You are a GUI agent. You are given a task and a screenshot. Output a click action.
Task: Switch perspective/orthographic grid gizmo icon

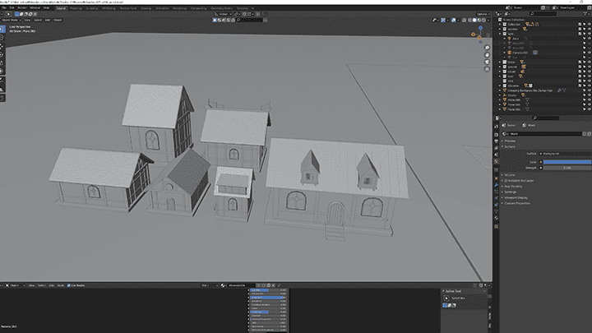pyautogui.click(x=487, y=69)
